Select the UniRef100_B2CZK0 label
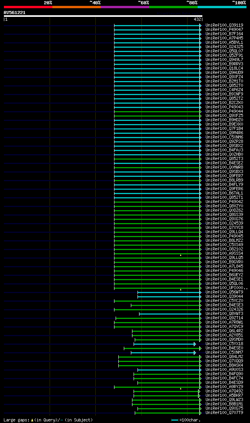Image resolution: width=250 pixels, height=423 pixels. [224, 103]
